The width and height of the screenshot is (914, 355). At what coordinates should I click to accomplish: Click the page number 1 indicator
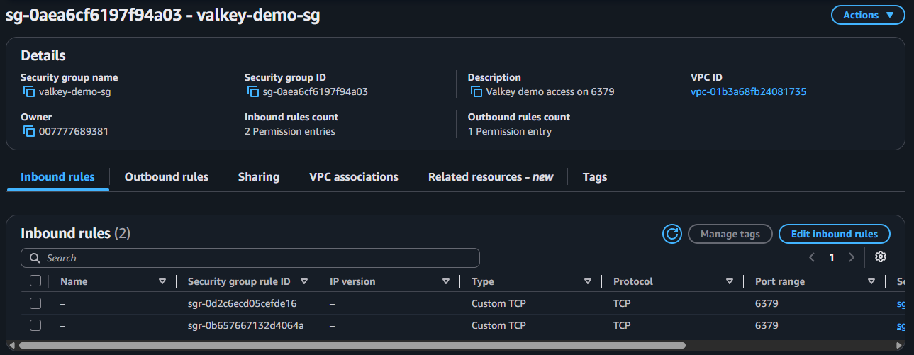(x=832, y=257)
